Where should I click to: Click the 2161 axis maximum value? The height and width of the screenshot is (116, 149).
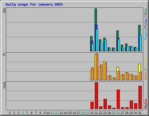pyautogui.click(x=4, y=85)
